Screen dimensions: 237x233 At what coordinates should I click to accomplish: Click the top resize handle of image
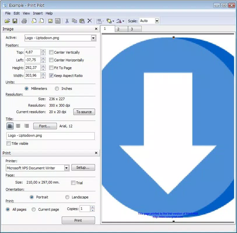[x=173, y=37]
